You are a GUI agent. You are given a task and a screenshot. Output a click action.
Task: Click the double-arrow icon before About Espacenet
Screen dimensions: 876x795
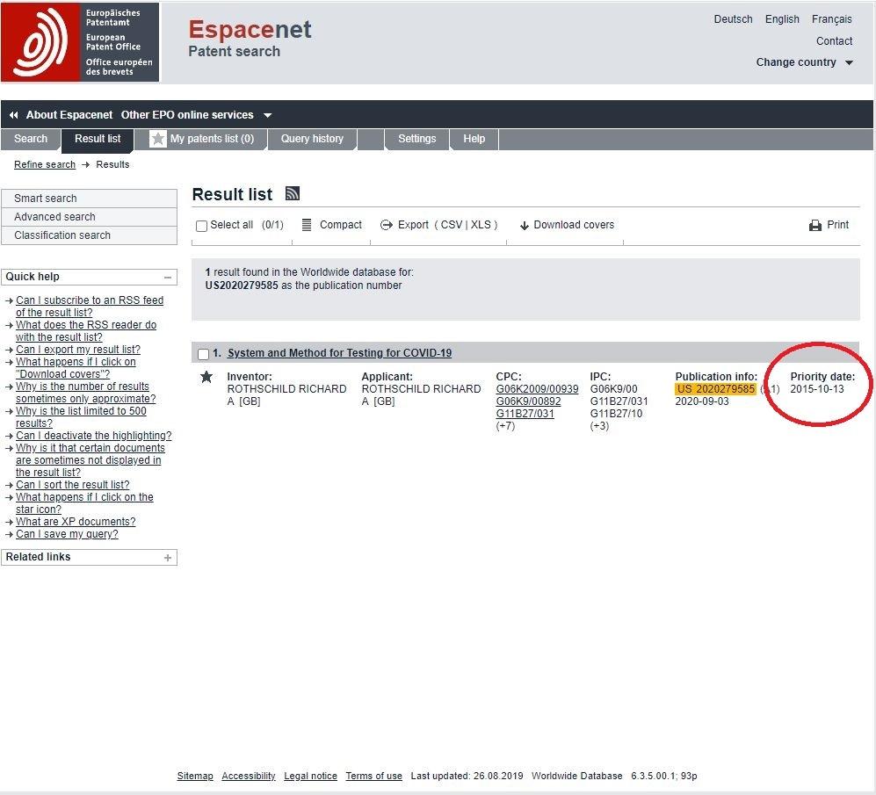point(13,115)
